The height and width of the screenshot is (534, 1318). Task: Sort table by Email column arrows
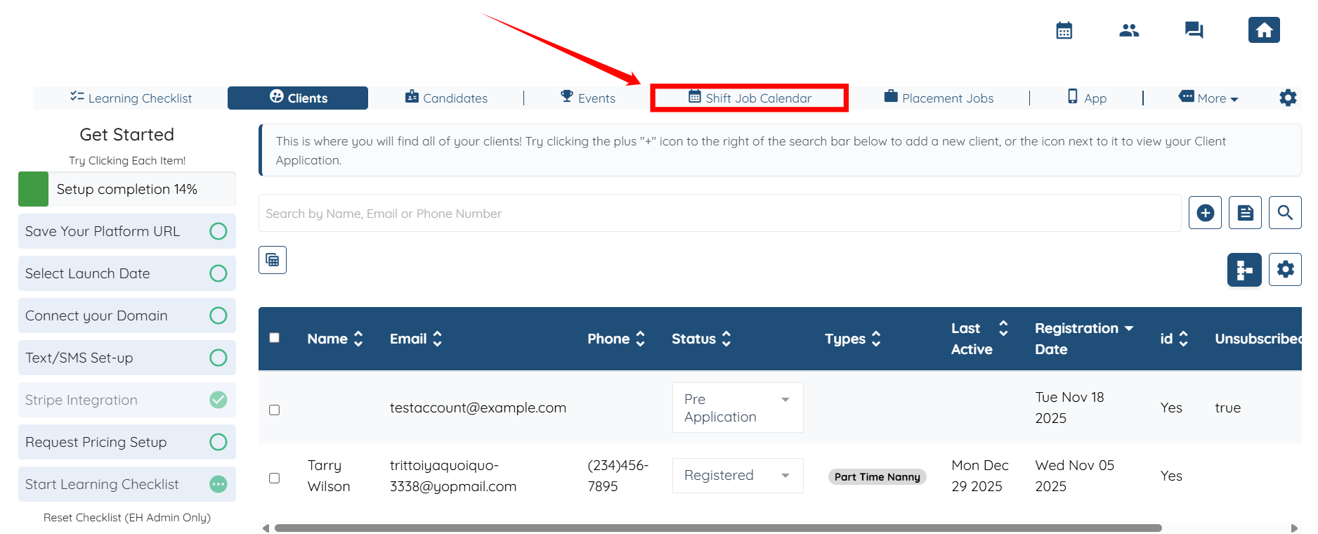point(437,339)
